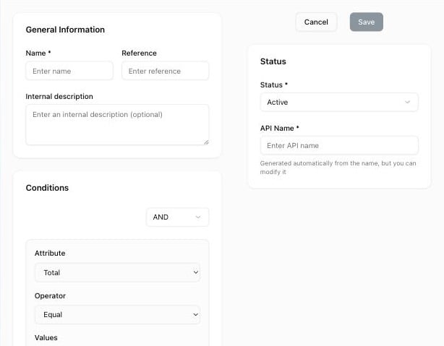The height and width of the screenshot is (346, 444).
Task: Click the internal description text area
Action: coord(117,125)
